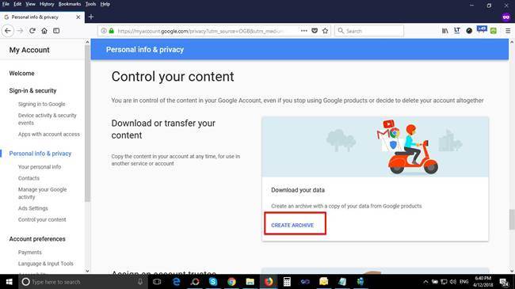Image resolution: width=515 pixels, height=289 pixels.
Task: Open the History menu
Action: point(47,4)
